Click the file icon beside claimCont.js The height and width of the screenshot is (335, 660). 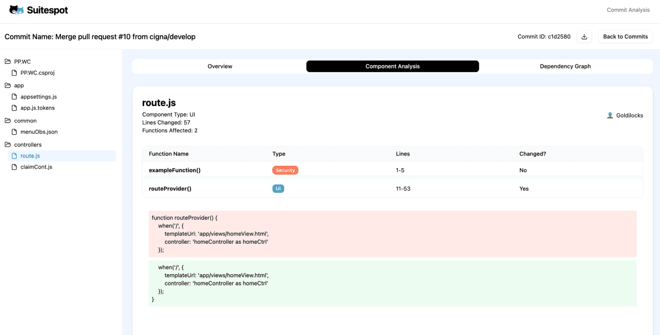pos(14,167)
